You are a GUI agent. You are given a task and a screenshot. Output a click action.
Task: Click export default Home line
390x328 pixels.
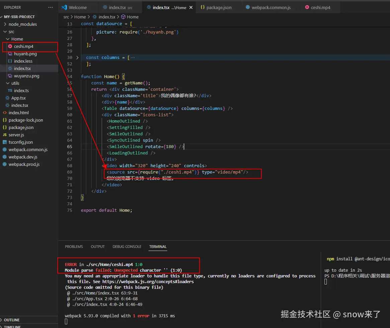click(x=106, y=210)
